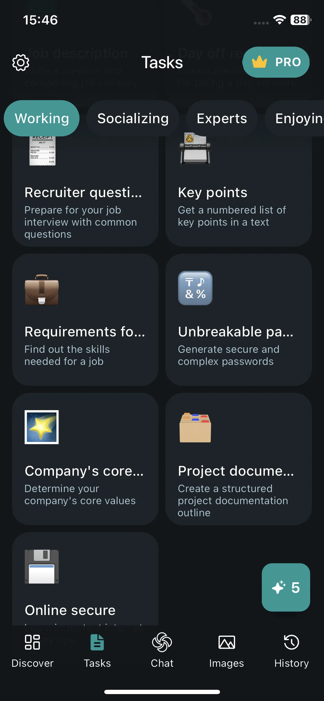Tap the card file icon for Key points

pos(195,150)
